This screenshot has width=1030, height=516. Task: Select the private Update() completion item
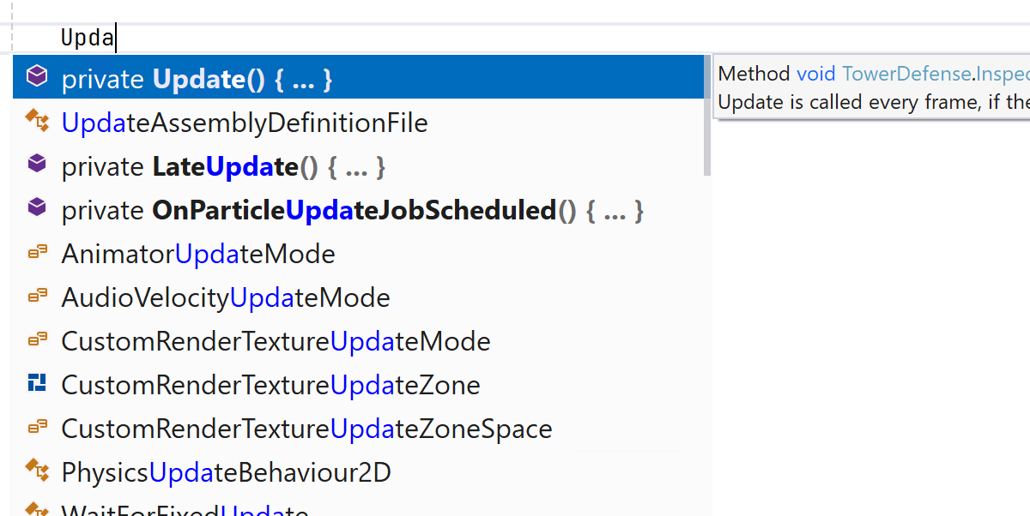pyautogui.click(x=197, y=79)
